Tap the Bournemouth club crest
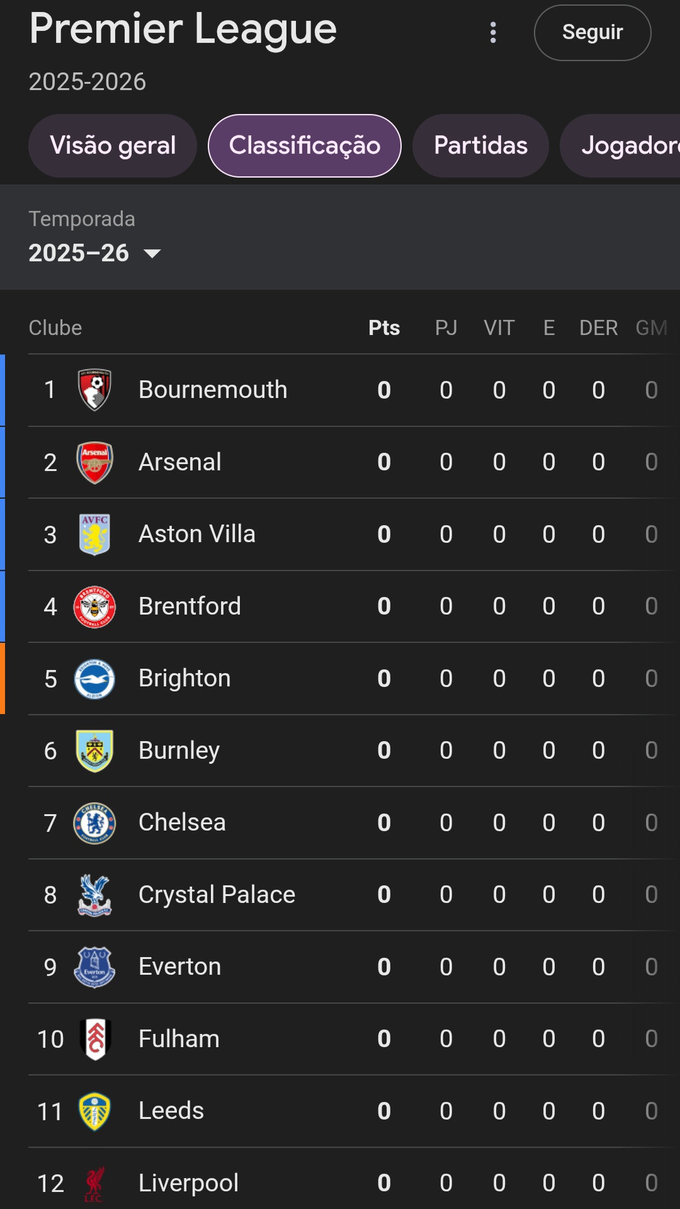The image size is (680, 1209). point(94,390)
